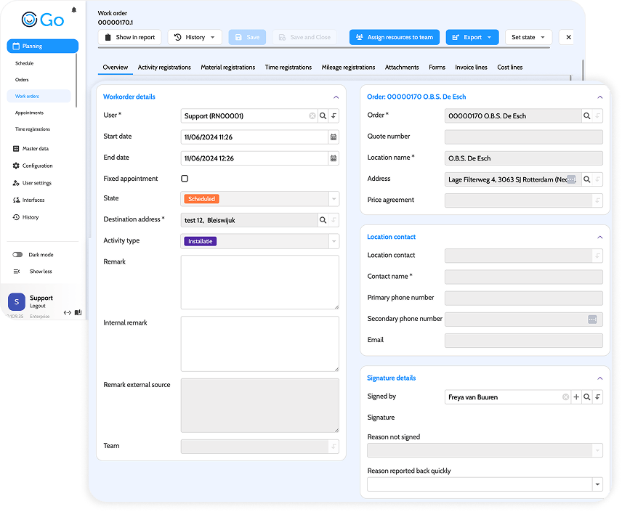Click search icon in Destination address field
Screen dimensions: 622x512
click(323, 220)
